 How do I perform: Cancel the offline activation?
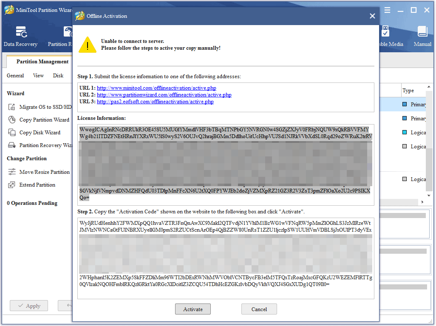(x=259, y=309)
